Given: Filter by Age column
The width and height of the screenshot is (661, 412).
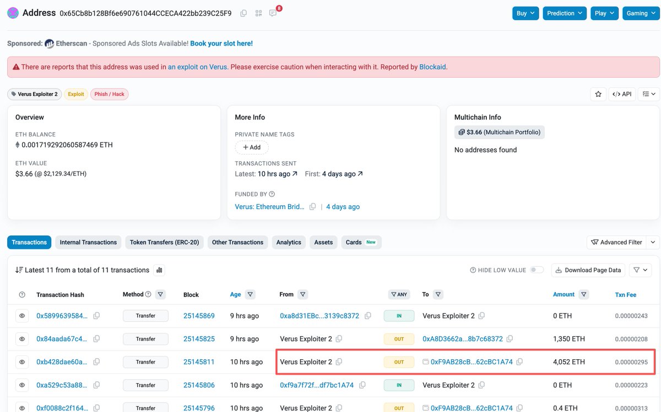Looking at the screenshot, I should pyautogui.click(x=250, y=294).
